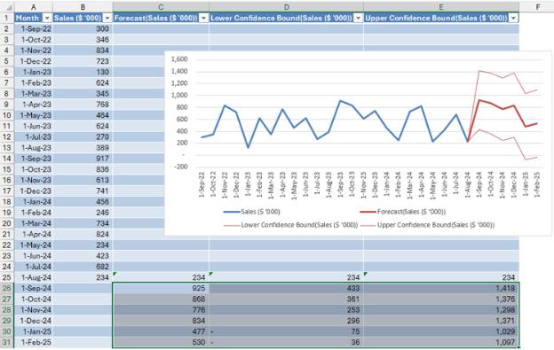Select the cell with 1-Sep-22 date

tap(34, 29)
